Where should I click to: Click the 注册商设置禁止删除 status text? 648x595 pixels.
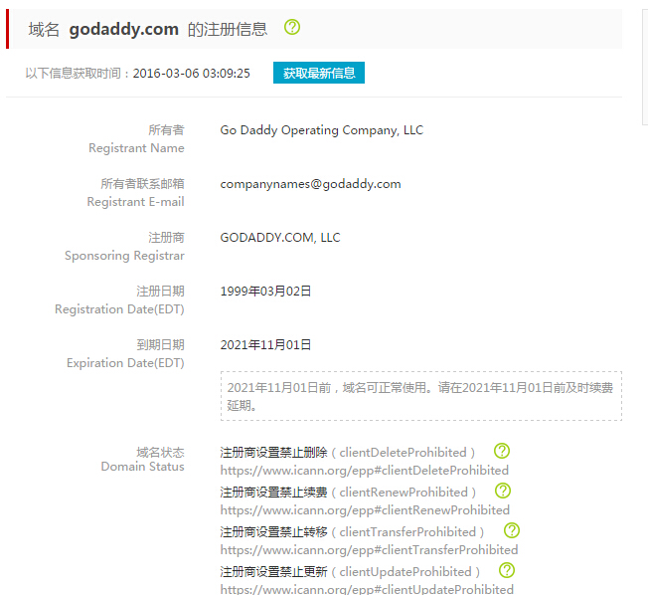tap(273, 453)
